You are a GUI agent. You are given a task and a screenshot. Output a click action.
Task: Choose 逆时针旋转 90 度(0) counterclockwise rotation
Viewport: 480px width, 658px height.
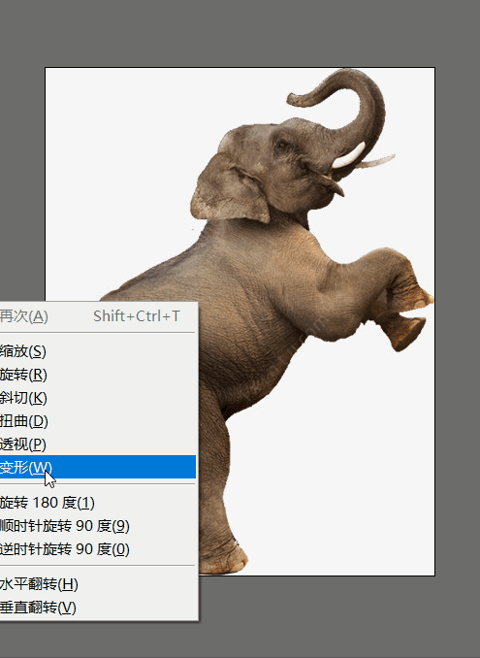click(x=98, y=549)
